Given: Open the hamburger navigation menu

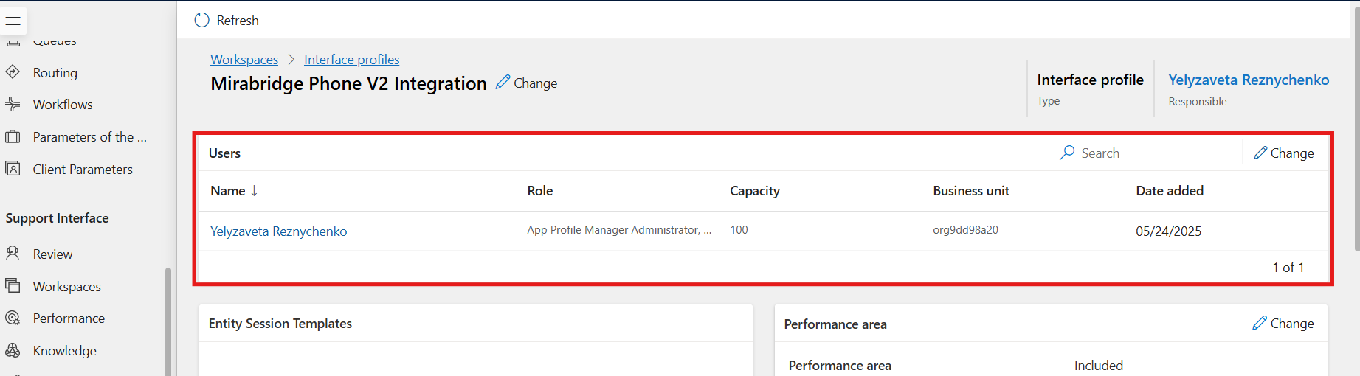Looking at the screenshot, I should [13, 21].
